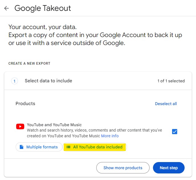This screenshot has width=196, height=180.
Task: Click the YouTube and YouTube Music title
Action: (x=54, y=125)
